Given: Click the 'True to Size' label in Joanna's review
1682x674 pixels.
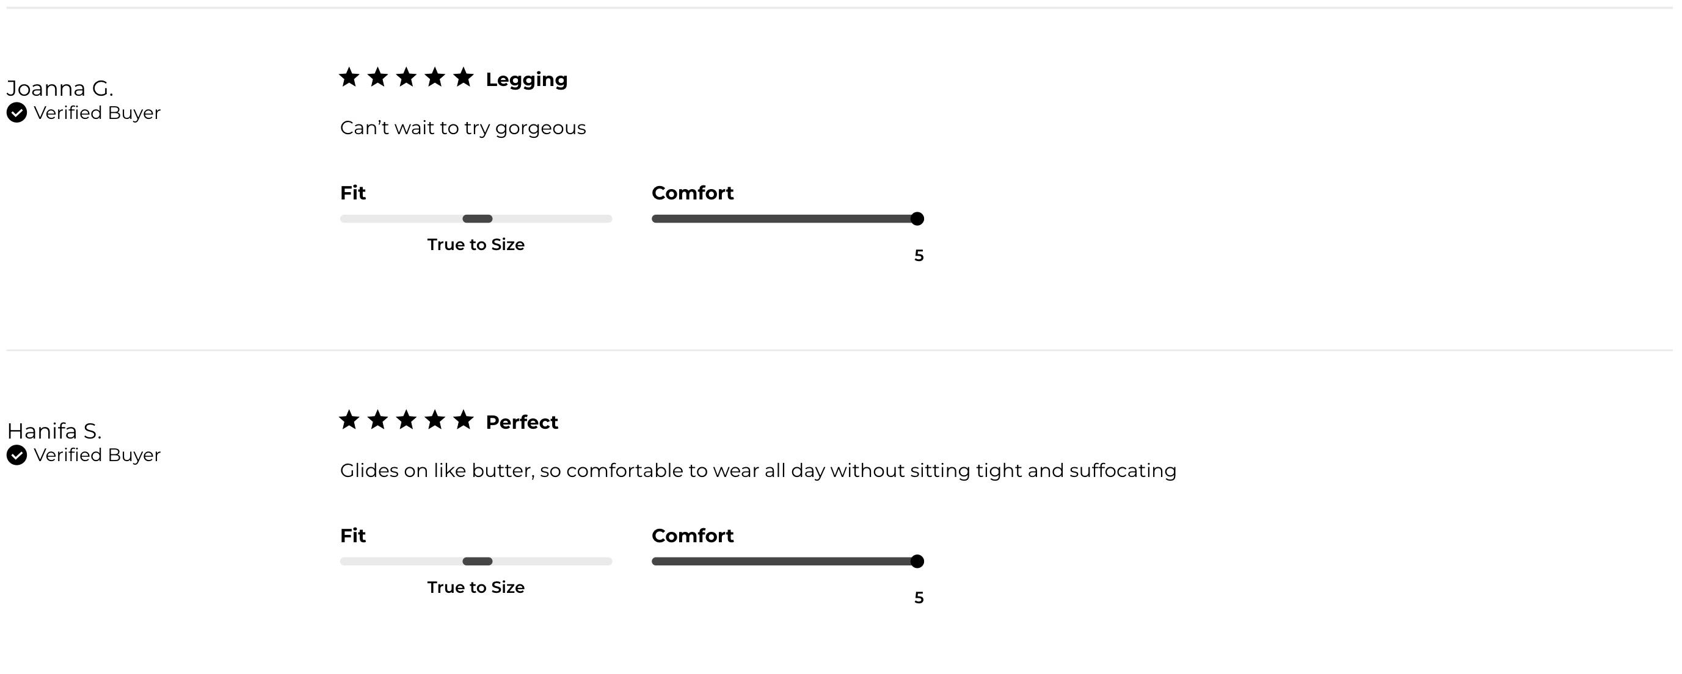Looking at the screenshot, I should (x=476, y=245).
